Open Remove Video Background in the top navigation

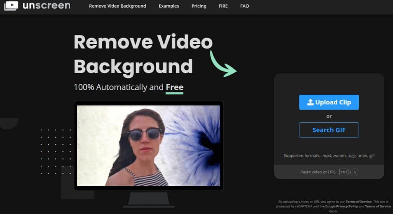[117, 6]
